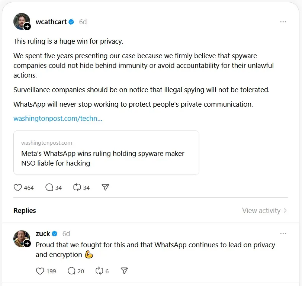The image size is (302, 286).
Task: Repost wcathcart's privacy ruling post
Action: coord(77,188)
